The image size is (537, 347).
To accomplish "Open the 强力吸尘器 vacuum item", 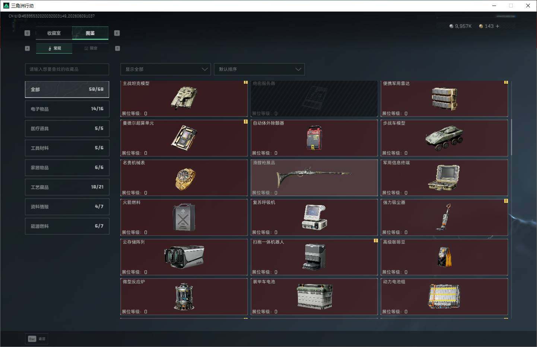I will (x=444, y=217).
